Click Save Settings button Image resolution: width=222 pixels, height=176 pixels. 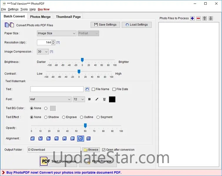105,25
